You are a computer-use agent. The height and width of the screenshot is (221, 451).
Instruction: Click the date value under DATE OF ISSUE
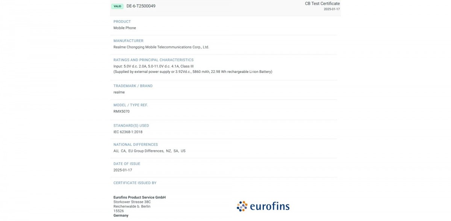click(x=123, y=170)
